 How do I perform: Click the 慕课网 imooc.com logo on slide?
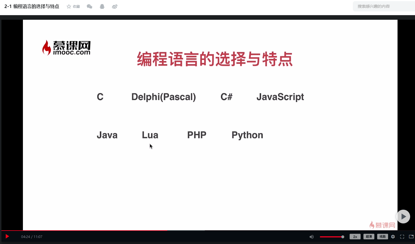[x=66, y=48]
